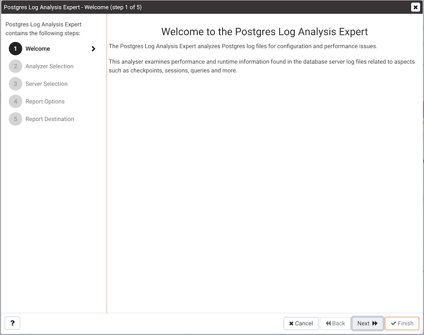Click the step 3 number circle
This screenshot has width=424, height=335.
pyautogui.click(x=15, y=84)
